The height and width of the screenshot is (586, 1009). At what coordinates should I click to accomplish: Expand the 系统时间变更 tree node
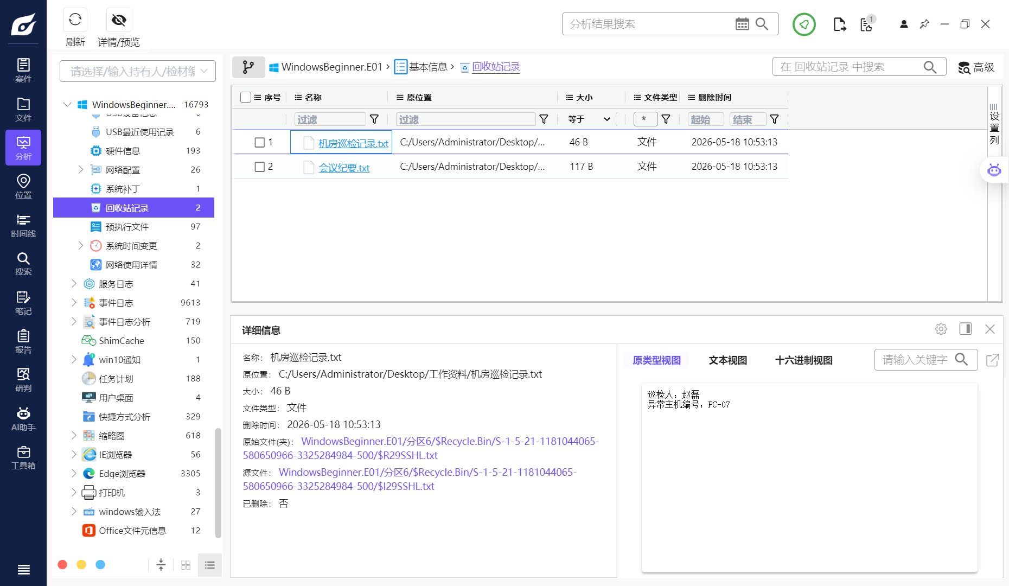81,245
